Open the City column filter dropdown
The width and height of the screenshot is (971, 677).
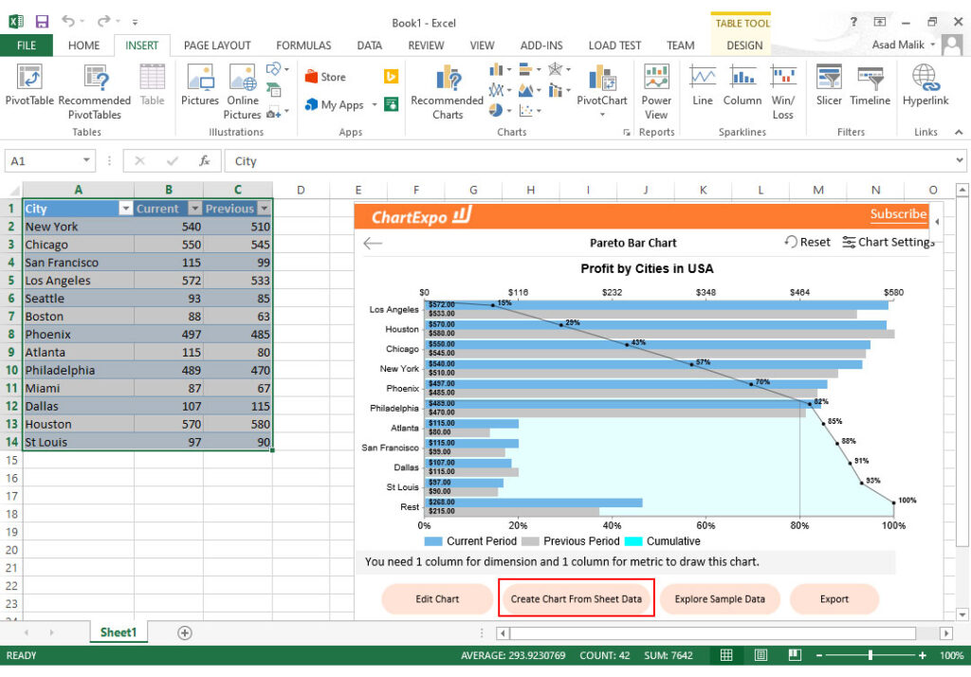pos(125,209)
